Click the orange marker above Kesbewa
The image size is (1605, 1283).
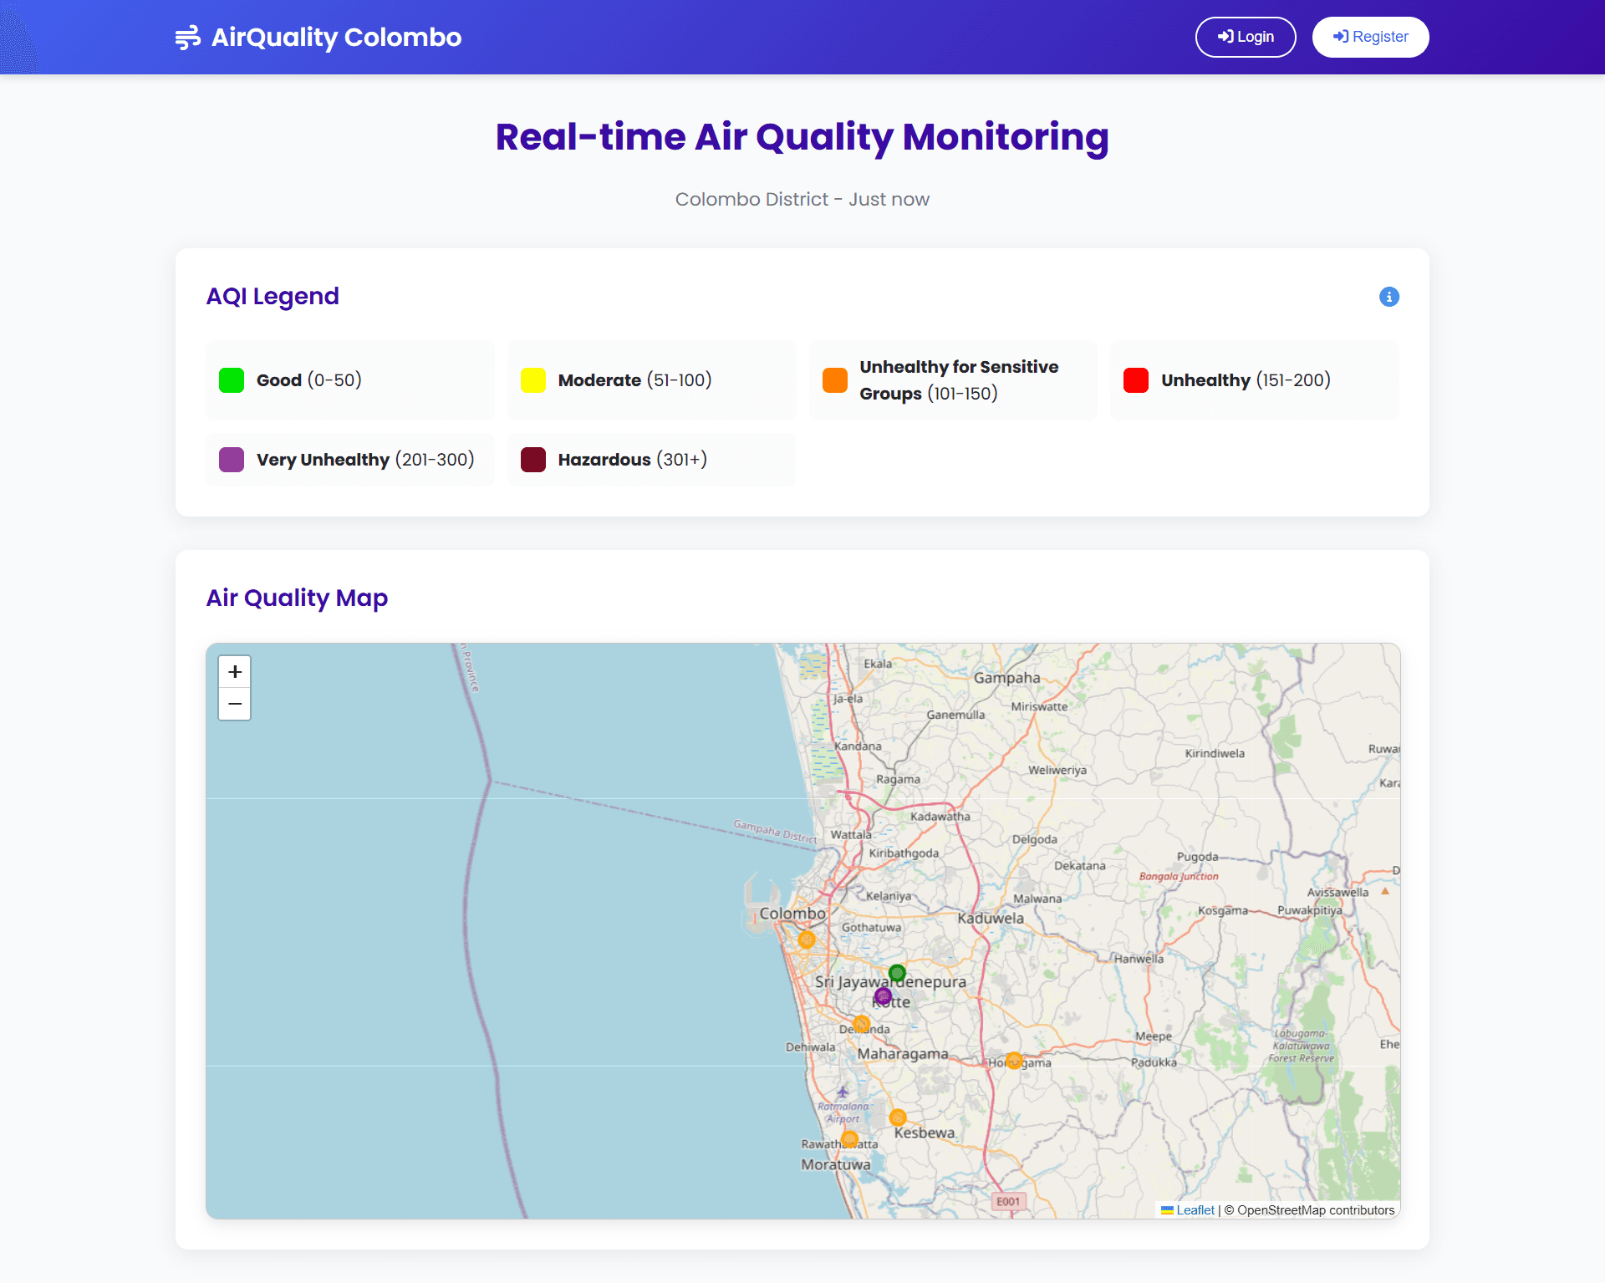point(898,1118)
